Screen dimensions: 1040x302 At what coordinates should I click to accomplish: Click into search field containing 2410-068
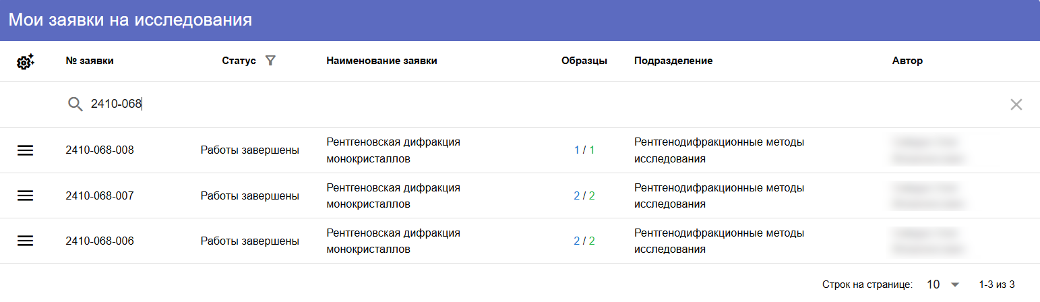tap(539, 104)
